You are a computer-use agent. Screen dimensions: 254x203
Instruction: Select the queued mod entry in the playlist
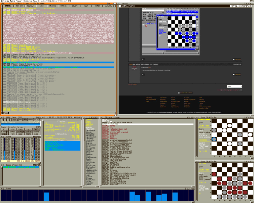click(x=21, y=167)
